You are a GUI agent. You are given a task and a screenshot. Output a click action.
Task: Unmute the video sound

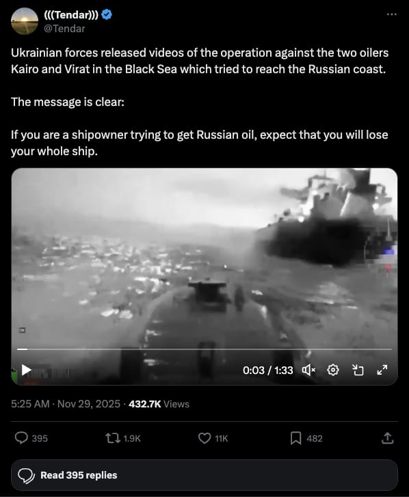point(308,370)
